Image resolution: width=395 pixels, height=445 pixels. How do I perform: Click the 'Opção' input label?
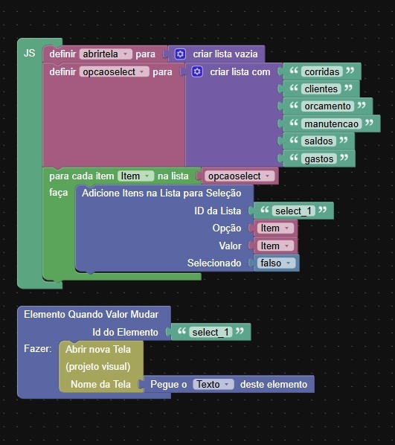pyautogui.click(x=227, y=228)
